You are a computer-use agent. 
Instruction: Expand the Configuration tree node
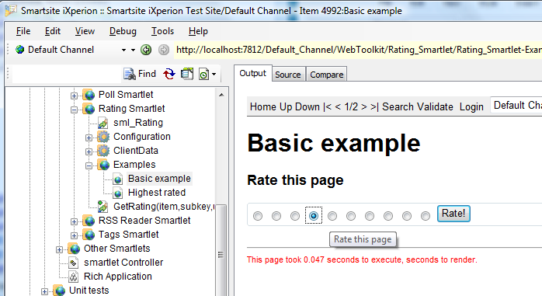click(x=89, y=138)
